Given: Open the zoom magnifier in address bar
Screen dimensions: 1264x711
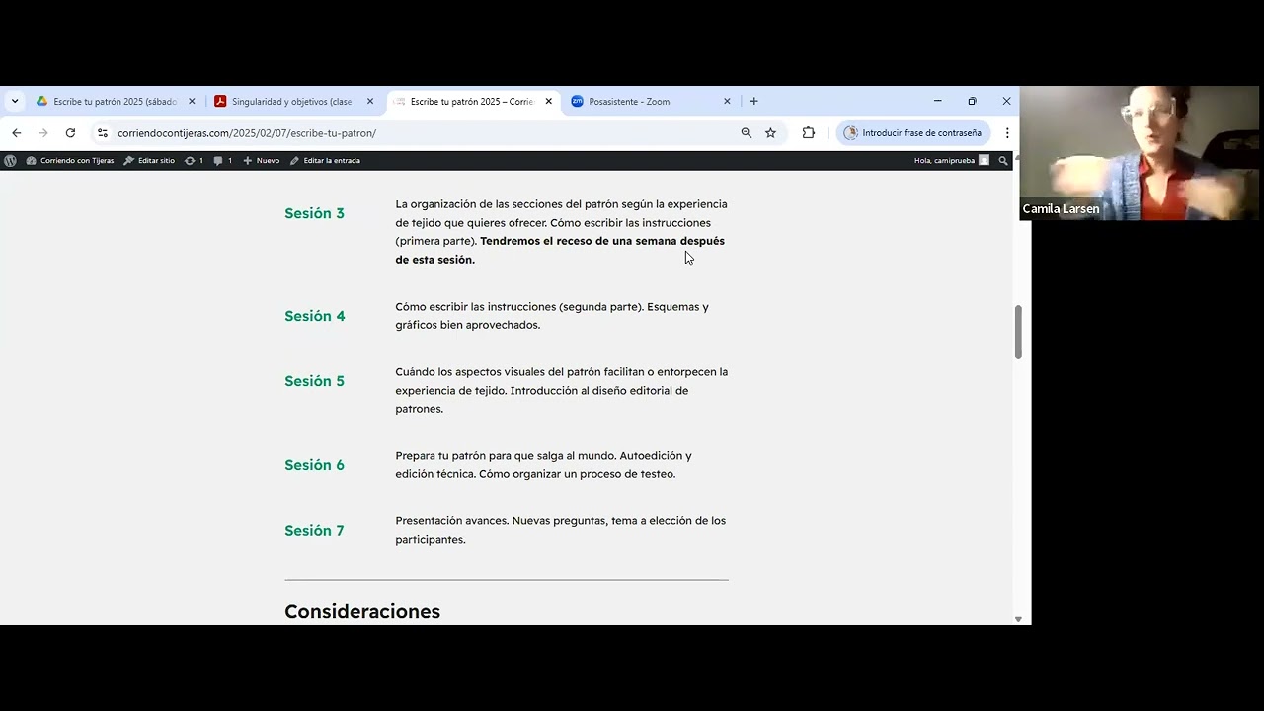Looking at the screenshot, I should [x=747, y=132].
